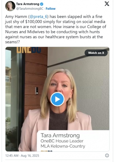The image size is (115, 162).
Task: Click the Aug 16, 2025 date
Action: (x=30, y=156)
